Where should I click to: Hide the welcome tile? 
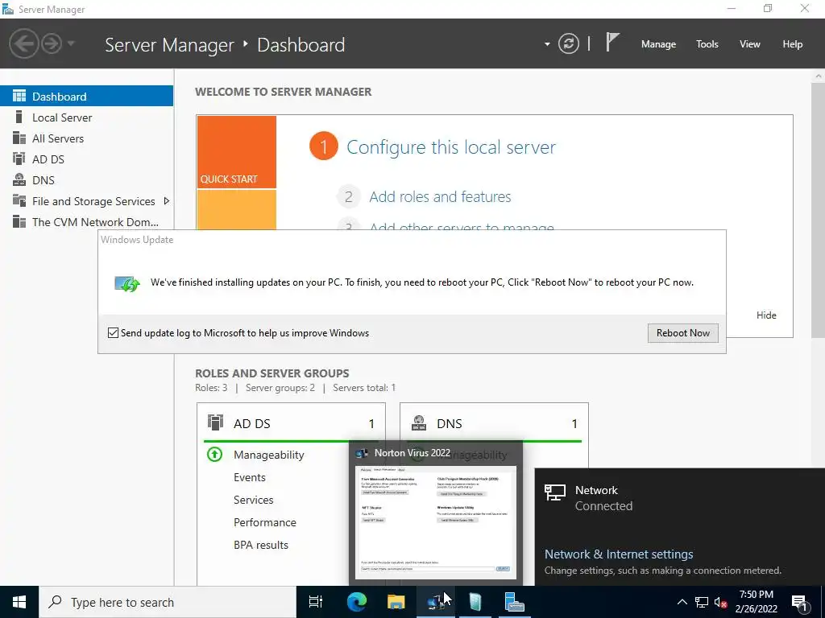click(x=766, y=315)
